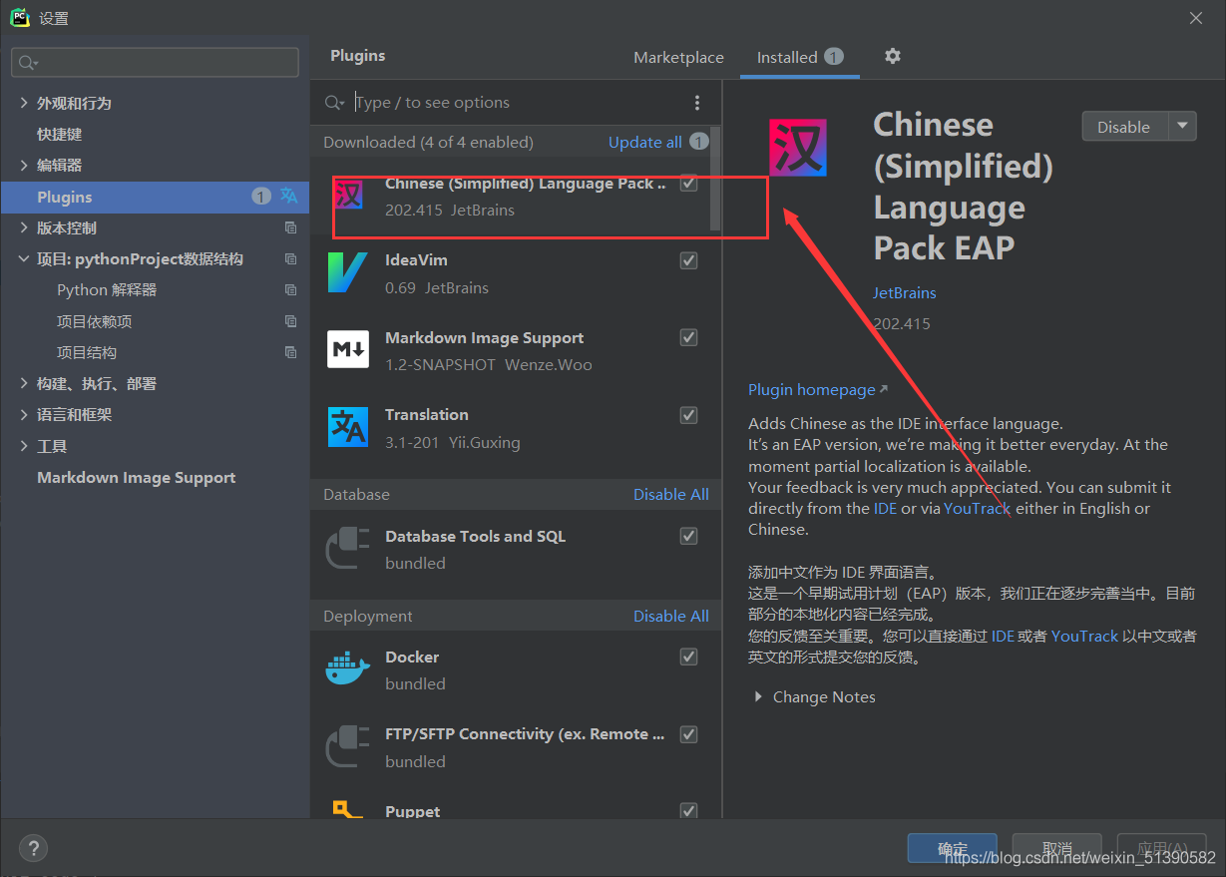Screen dimensions: 1226x877
Task: Click the large Chinese pack icon in details
Action: (x=798, y=148)
